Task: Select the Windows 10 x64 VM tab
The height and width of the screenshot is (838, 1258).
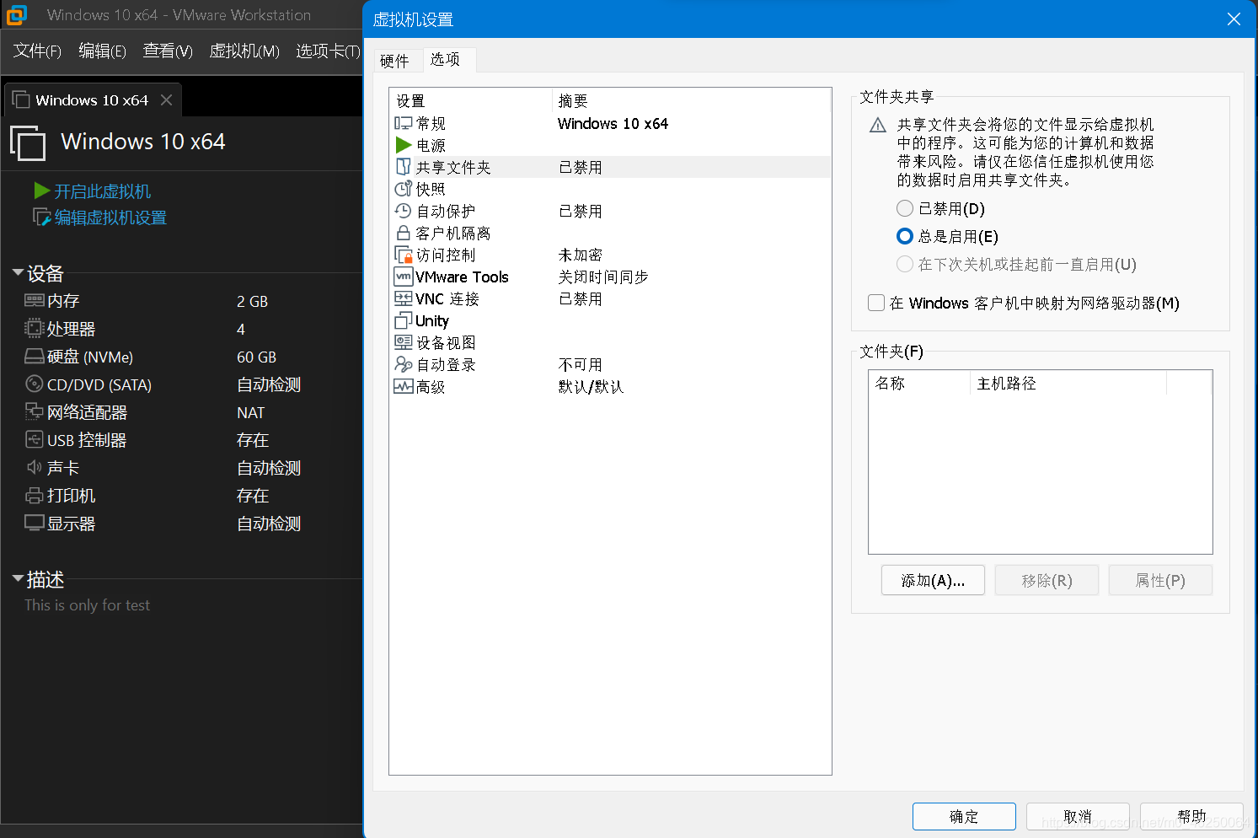Action: coord(92,99)
